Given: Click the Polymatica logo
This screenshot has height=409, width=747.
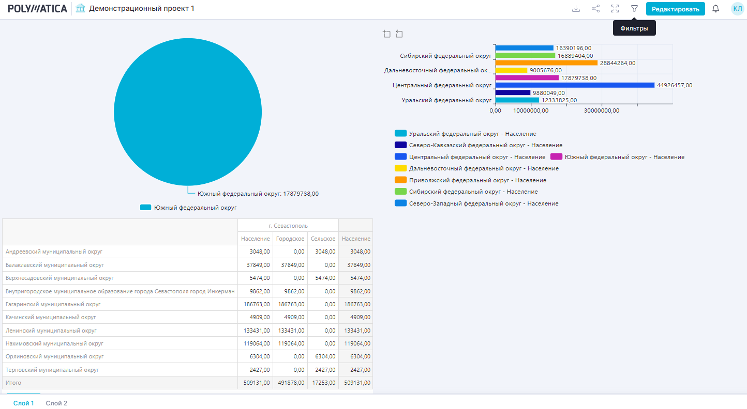Looking at the screenshot, I should (x=37, y=9).
